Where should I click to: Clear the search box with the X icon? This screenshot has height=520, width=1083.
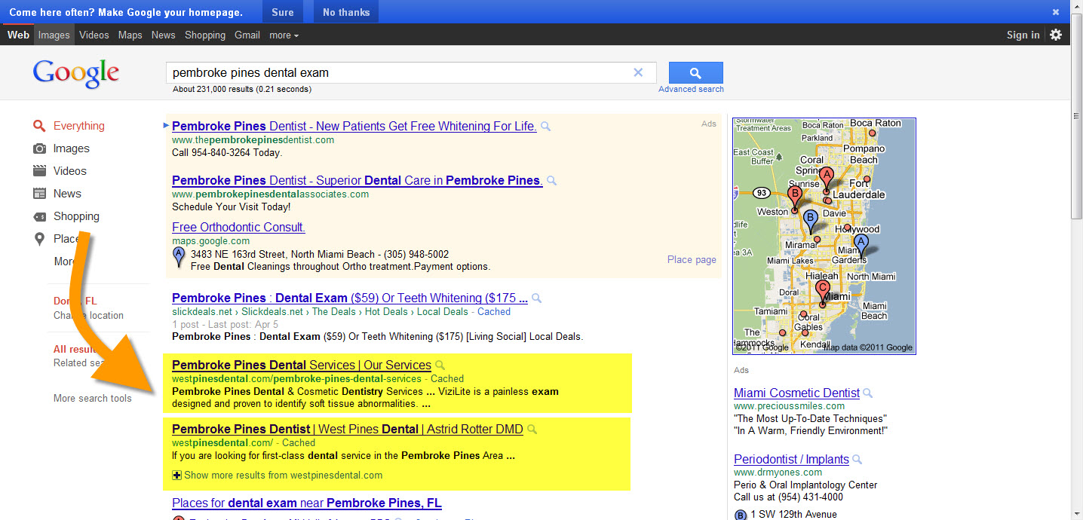[x=638, y=73]
